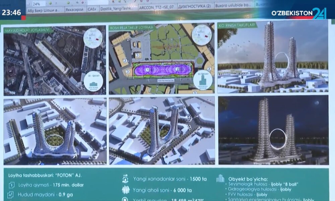
Task: Click the building icon beside Obyekt bo'yicha
Action: [220, 179]
